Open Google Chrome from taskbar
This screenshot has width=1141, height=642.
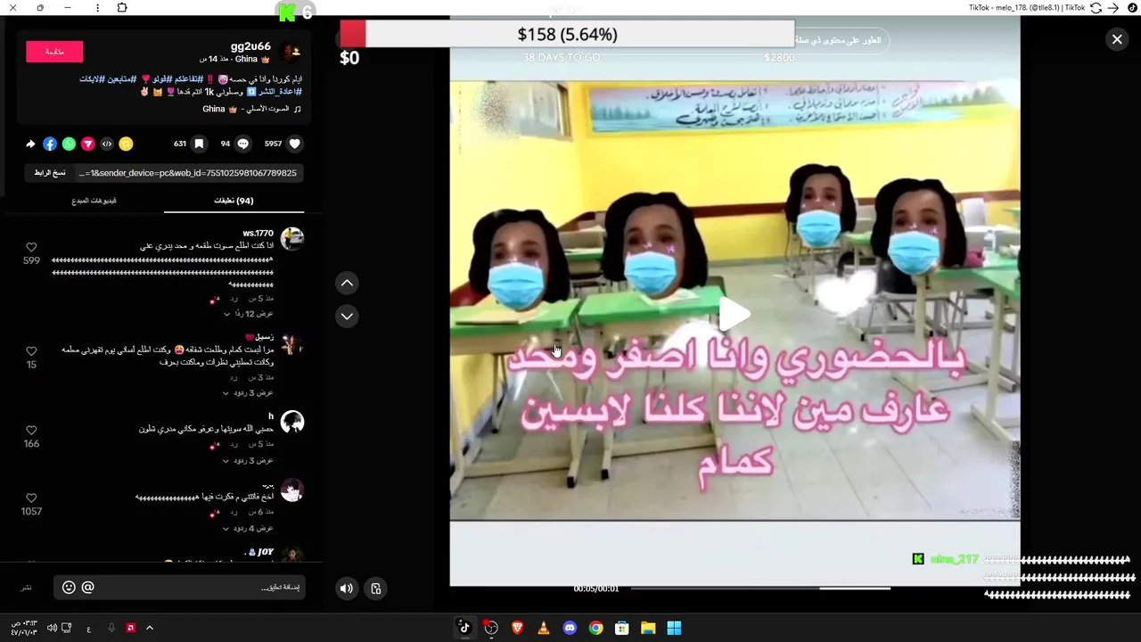(595, 628)
